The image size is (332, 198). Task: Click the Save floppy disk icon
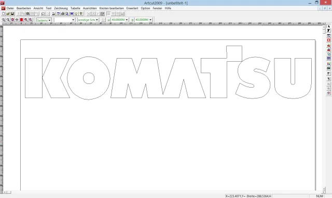pos(12,14)
